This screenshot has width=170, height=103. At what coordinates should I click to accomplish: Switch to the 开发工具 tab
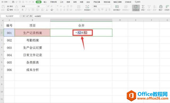click(x=97, y=2)
